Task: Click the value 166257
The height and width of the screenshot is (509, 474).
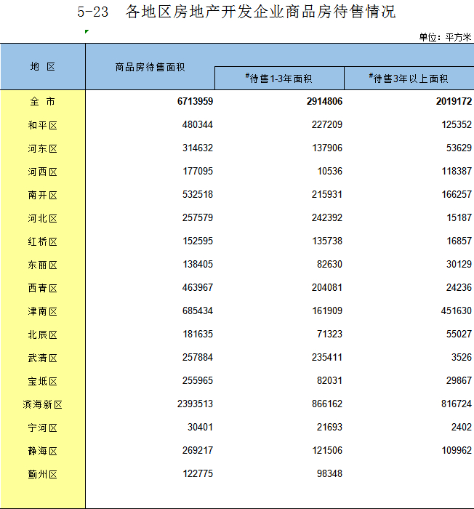Action: (x=457, y=194)
